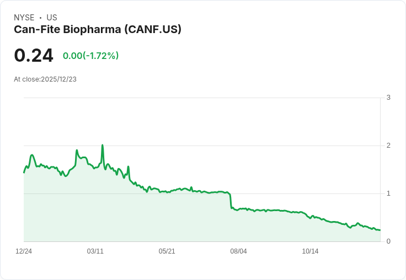Click the 0.24 current price
406x280 pixels.
34,56
